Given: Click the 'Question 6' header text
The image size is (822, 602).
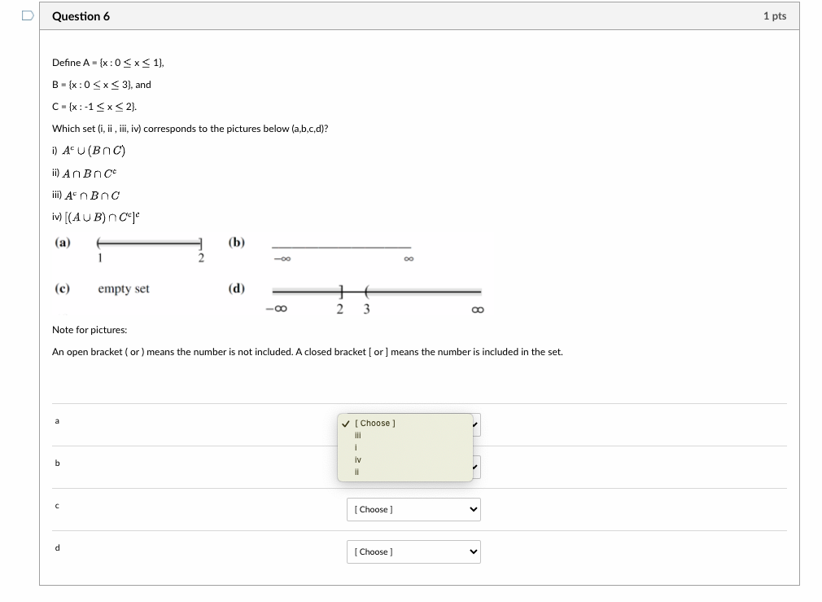Looking at the screenshot, I should tap(81, 15).
